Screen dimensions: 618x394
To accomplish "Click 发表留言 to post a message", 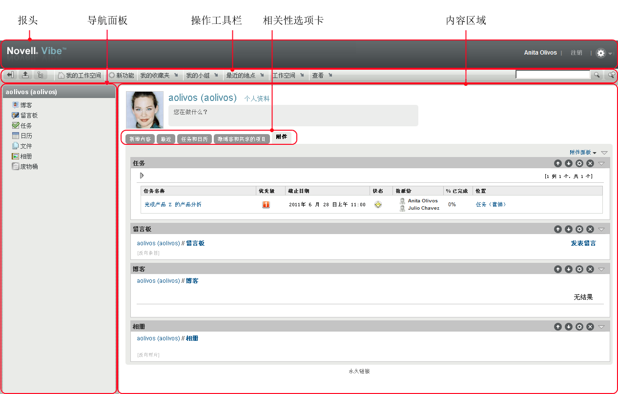I will coord(583,243).
